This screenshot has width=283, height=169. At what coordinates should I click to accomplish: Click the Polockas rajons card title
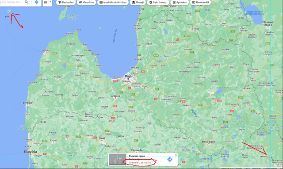137,156
